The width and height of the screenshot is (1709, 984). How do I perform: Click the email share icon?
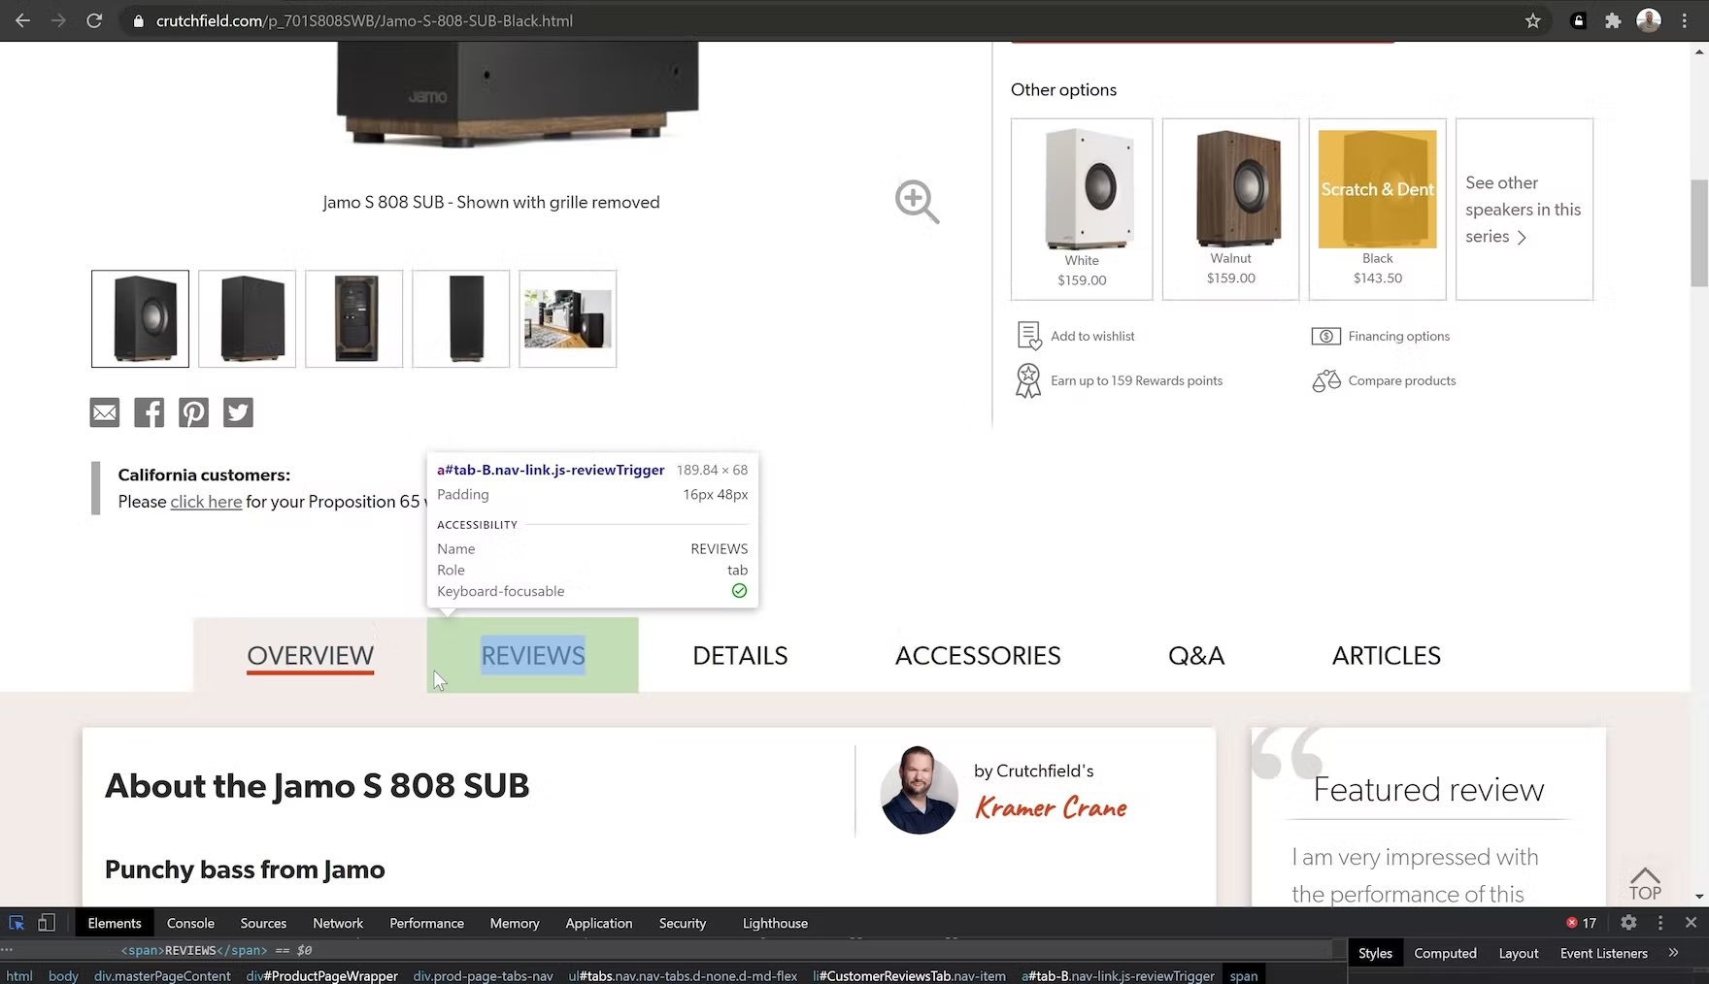pyautogui.click(x=105, y=412)
